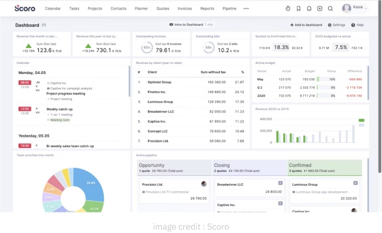Select the Opportunity pipeline column header
Viewport: 382px width, 233px height.
tap(174, 168)
